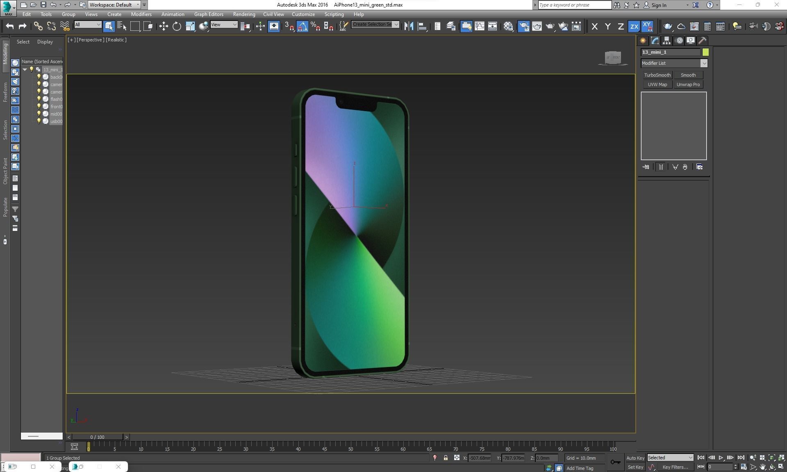Click the Unwrap Pro button
787x472 pixels.
pos(688,84)
